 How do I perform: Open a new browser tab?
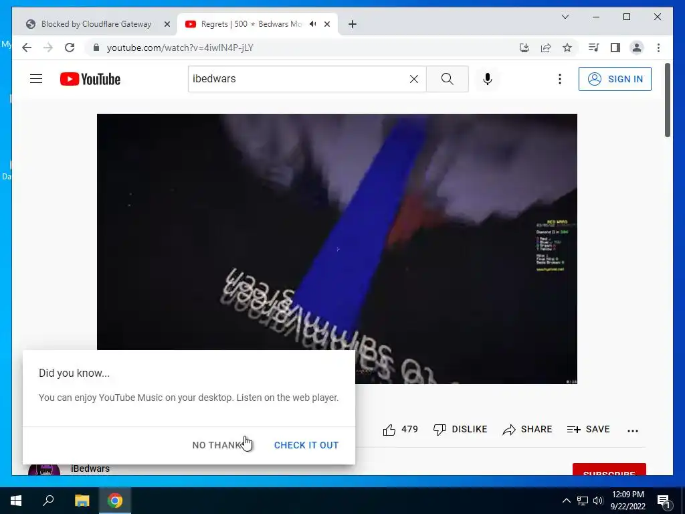(x=352, y=24)
